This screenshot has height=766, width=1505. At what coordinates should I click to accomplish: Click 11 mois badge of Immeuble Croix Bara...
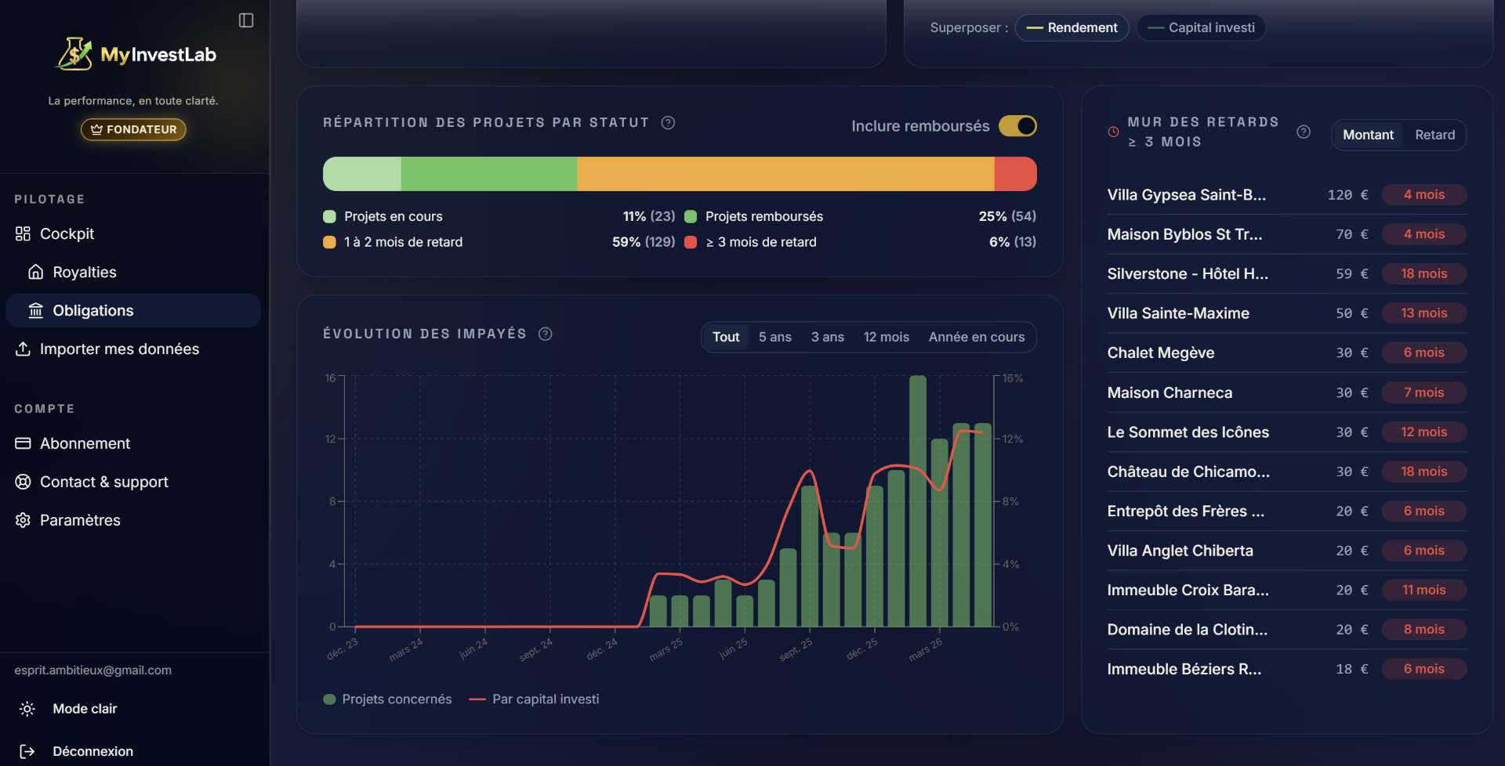tap(1423, 590)
